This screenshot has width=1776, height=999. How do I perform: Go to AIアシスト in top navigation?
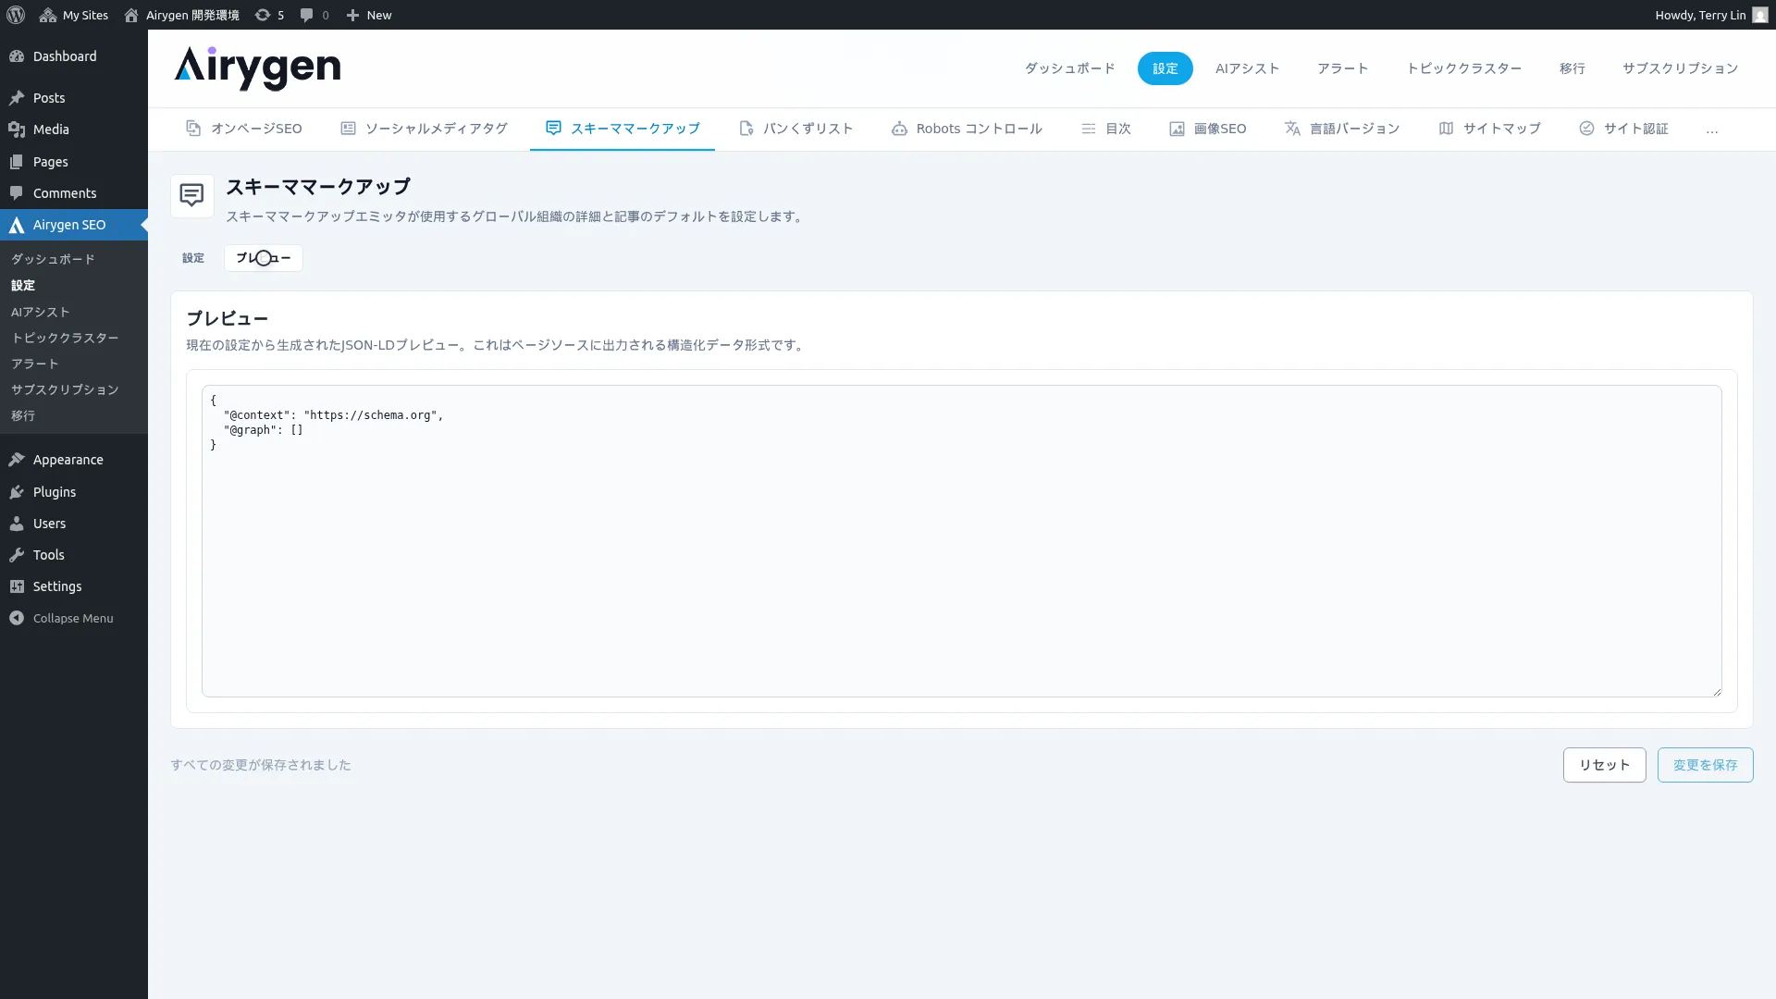pyautogui.click(x=1248, y=68)
